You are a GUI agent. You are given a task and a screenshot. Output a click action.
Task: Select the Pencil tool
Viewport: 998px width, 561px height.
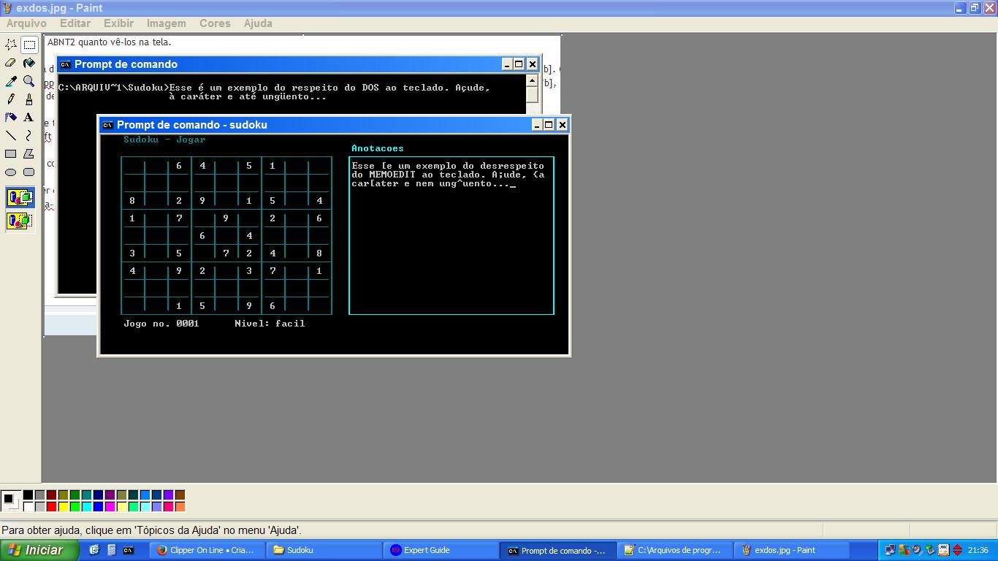point(11,99)
